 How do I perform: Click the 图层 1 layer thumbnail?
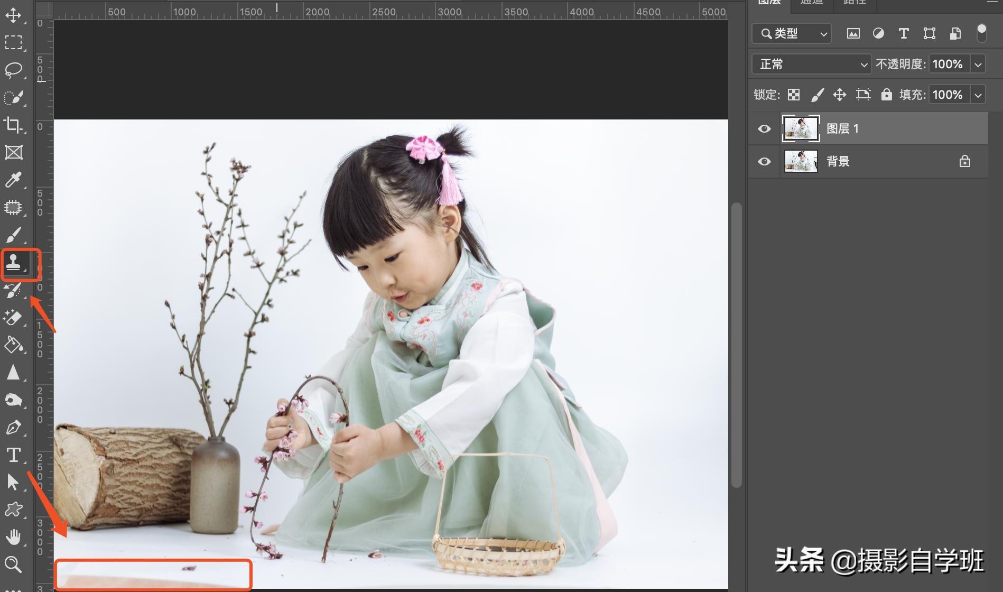point(801,128)
